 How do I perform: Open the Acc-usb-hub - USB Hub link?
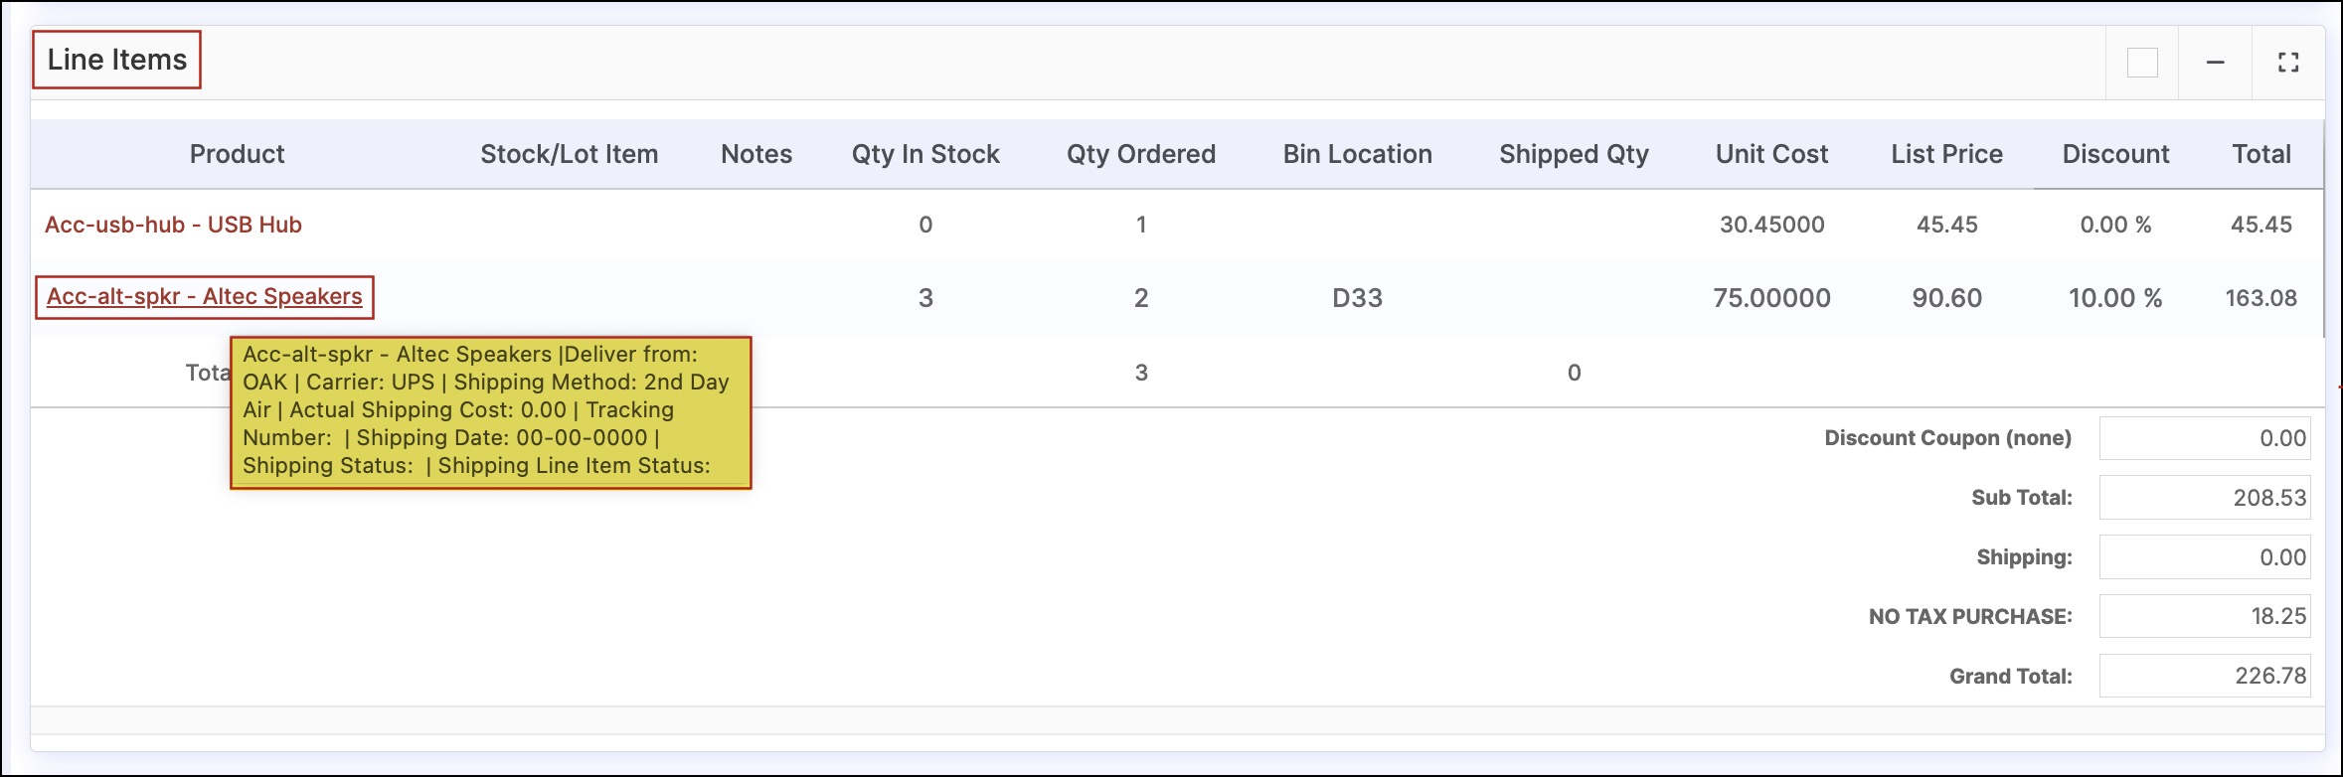tap(173, 225)
